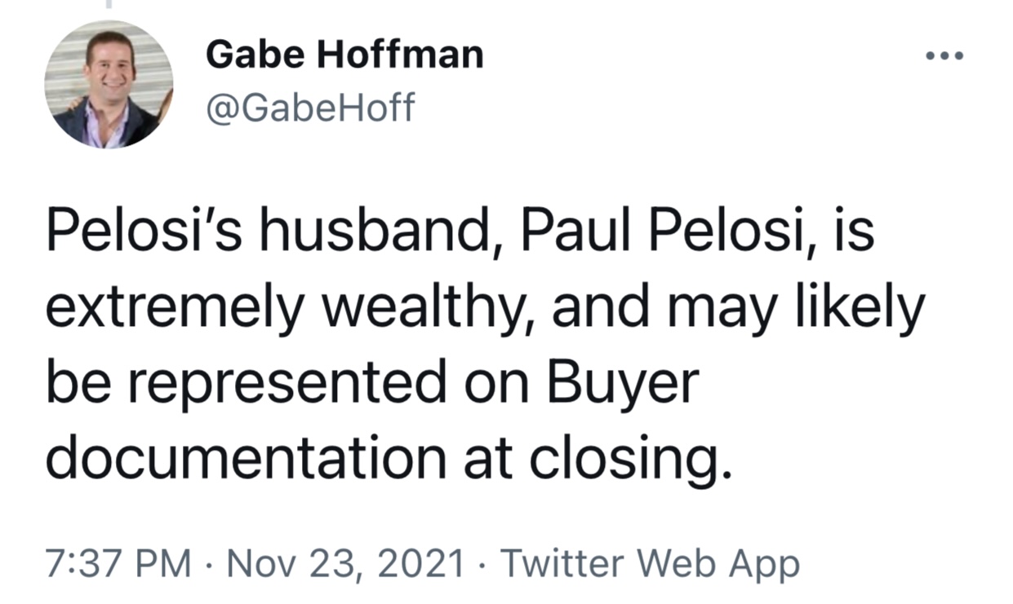The height and width of the screenshot is (604, 1013).
Task: Select the Nov 23, 2021 date
Action: tap(346, 562)
